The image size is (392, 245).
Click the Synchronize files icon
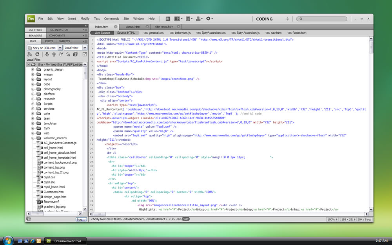coord(75,54)
